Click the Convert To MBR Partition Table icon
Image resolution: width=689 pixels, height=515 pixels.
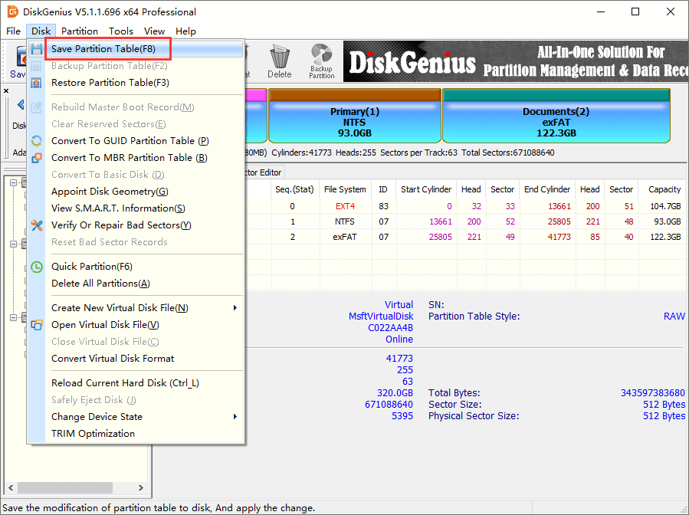pyautogui.click(x=37, y=158)
